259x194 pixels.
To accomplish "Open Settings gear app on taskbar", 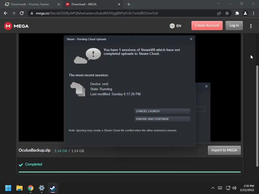I will pos(42,188).
